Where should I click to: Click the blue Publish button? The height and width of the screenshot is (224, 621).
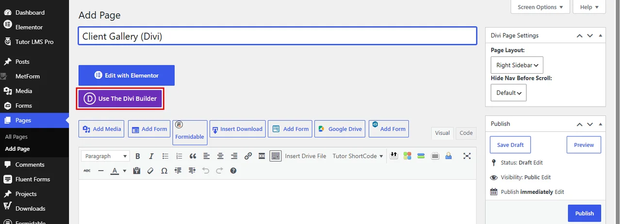tap(585, 213)
